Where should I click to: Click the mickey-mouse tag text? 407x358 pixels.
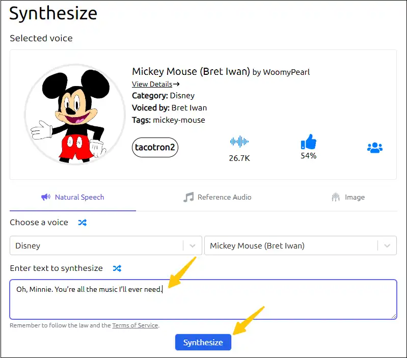[179, 120]
